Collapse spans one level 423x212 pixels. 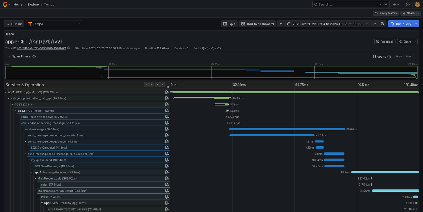point(151,85)
